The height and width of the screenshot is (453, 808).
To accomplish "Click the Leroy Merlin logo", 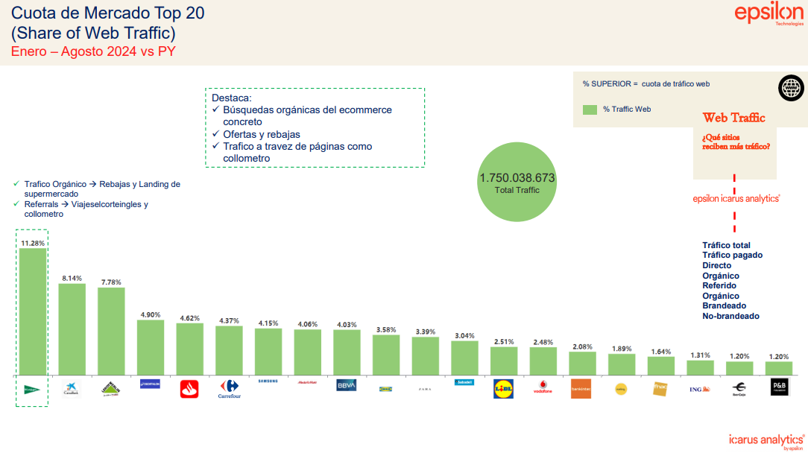I will point(111,388).
